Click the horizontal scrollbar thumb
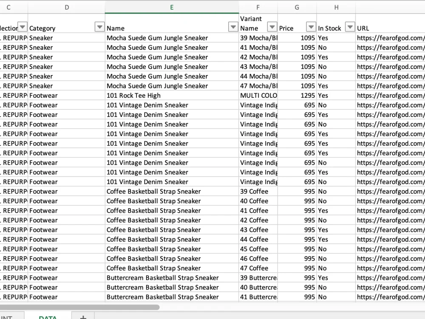The image size is (425, 319). click(x=80, y=307)
